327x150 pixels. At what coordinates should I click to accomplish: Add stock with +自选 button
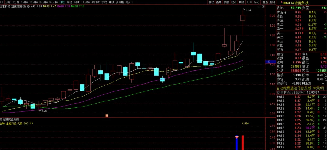pyautogui.click(x=264, y=2)
